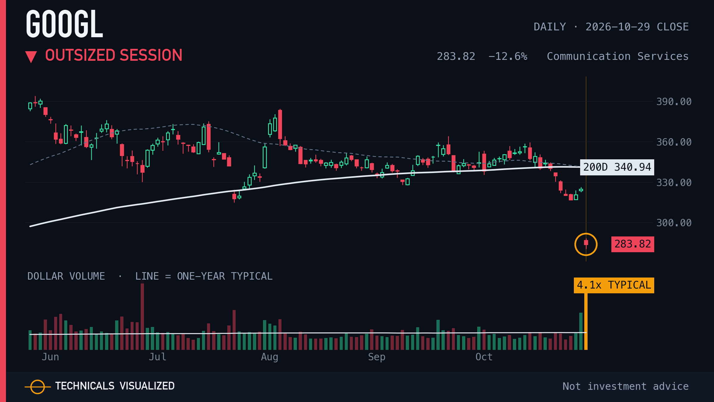Click the tallest red volume bar in late June
The height and width of the screenshot is (402, 714).
click(x=142, y=317)
